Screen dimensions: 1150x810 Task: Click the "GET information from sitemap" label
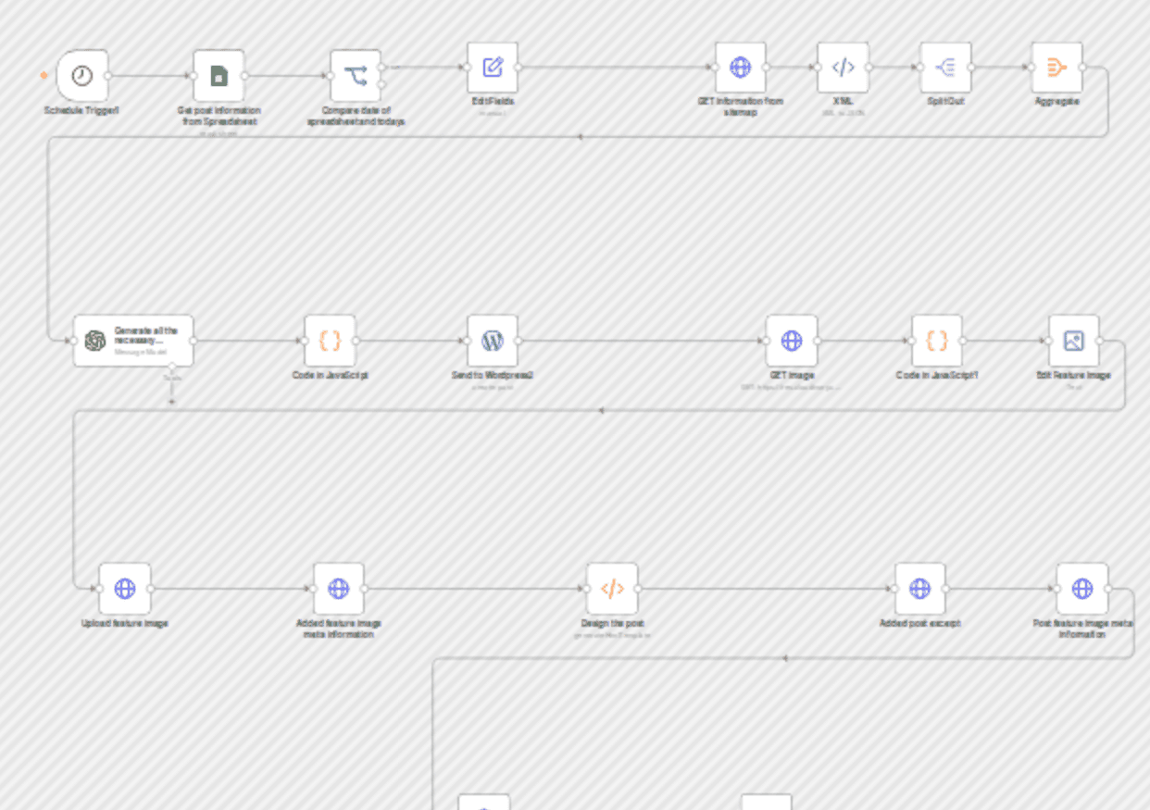pos(741,106)
